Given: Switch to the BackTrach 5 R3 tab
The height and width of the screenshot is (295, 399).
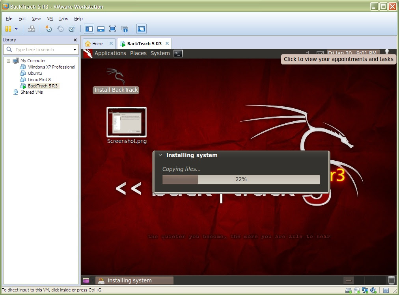Looking at the screenshot, I should pos(144,44).
